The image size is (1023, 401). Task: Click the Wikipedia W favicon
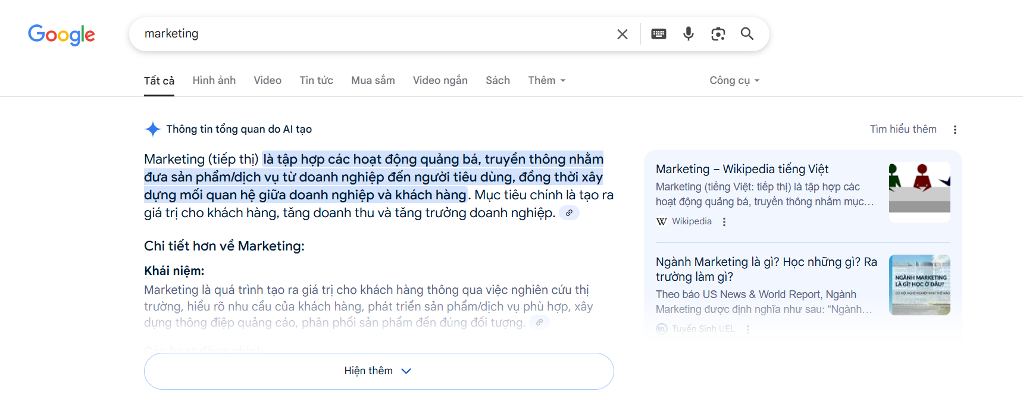pos(662,221)
